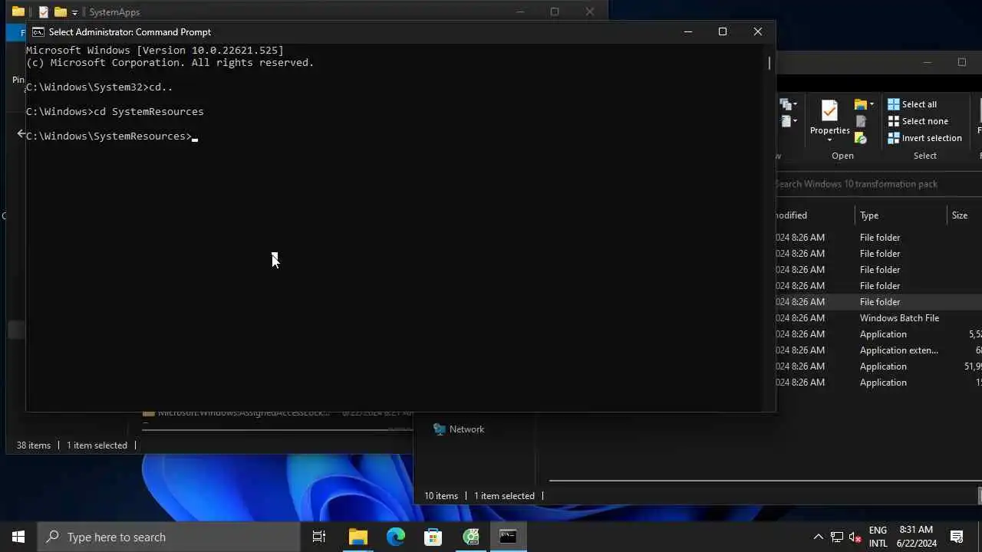Click the Command Prompt window title text
The width and height of the screenshot is (982, 552).
(x=130, y=32)
